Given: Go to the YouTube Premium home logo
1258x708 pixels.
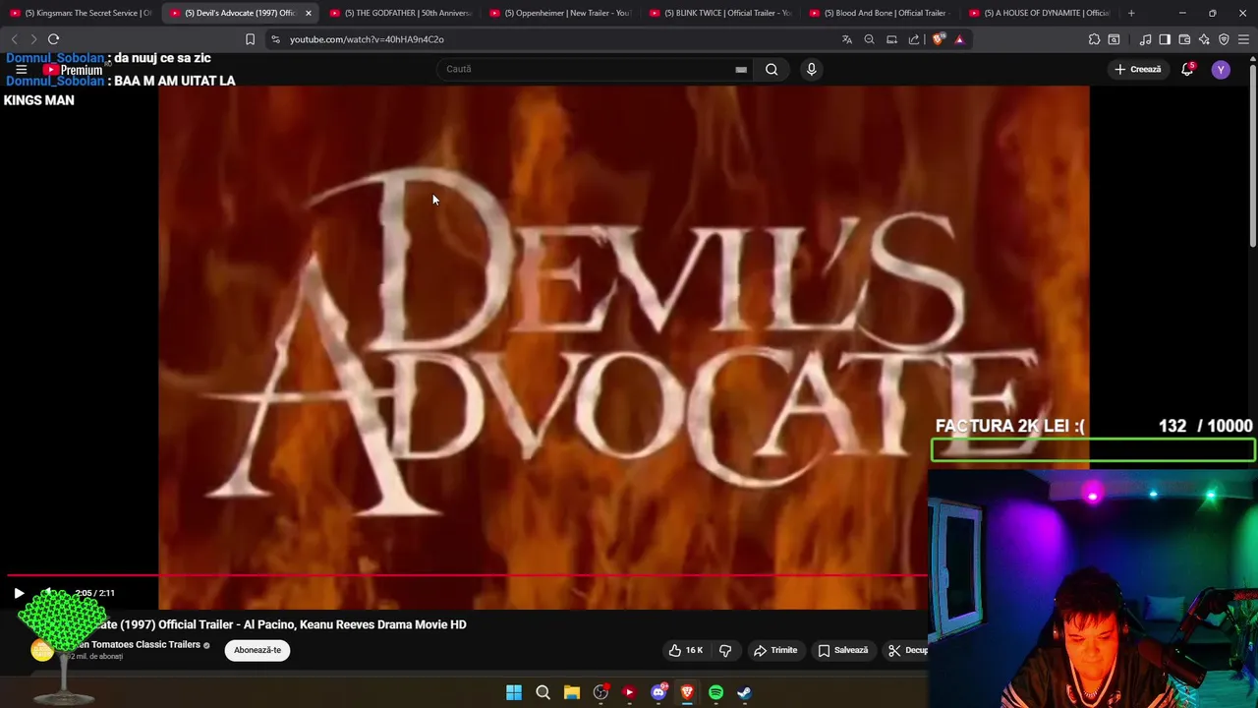Looking at the screenshot, I should tap(73, 70).
